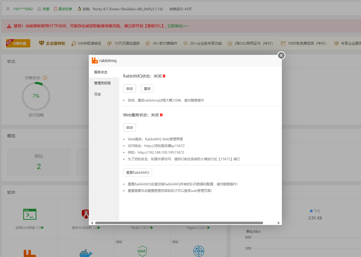
Task: Click 启动 under RabbitMQ状态
Action: (x=129, y=89)
